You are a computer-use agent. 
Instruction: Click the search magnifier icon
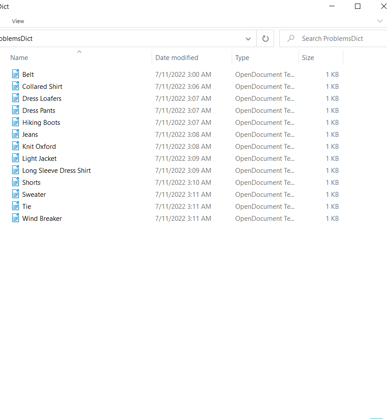[291, 39]
